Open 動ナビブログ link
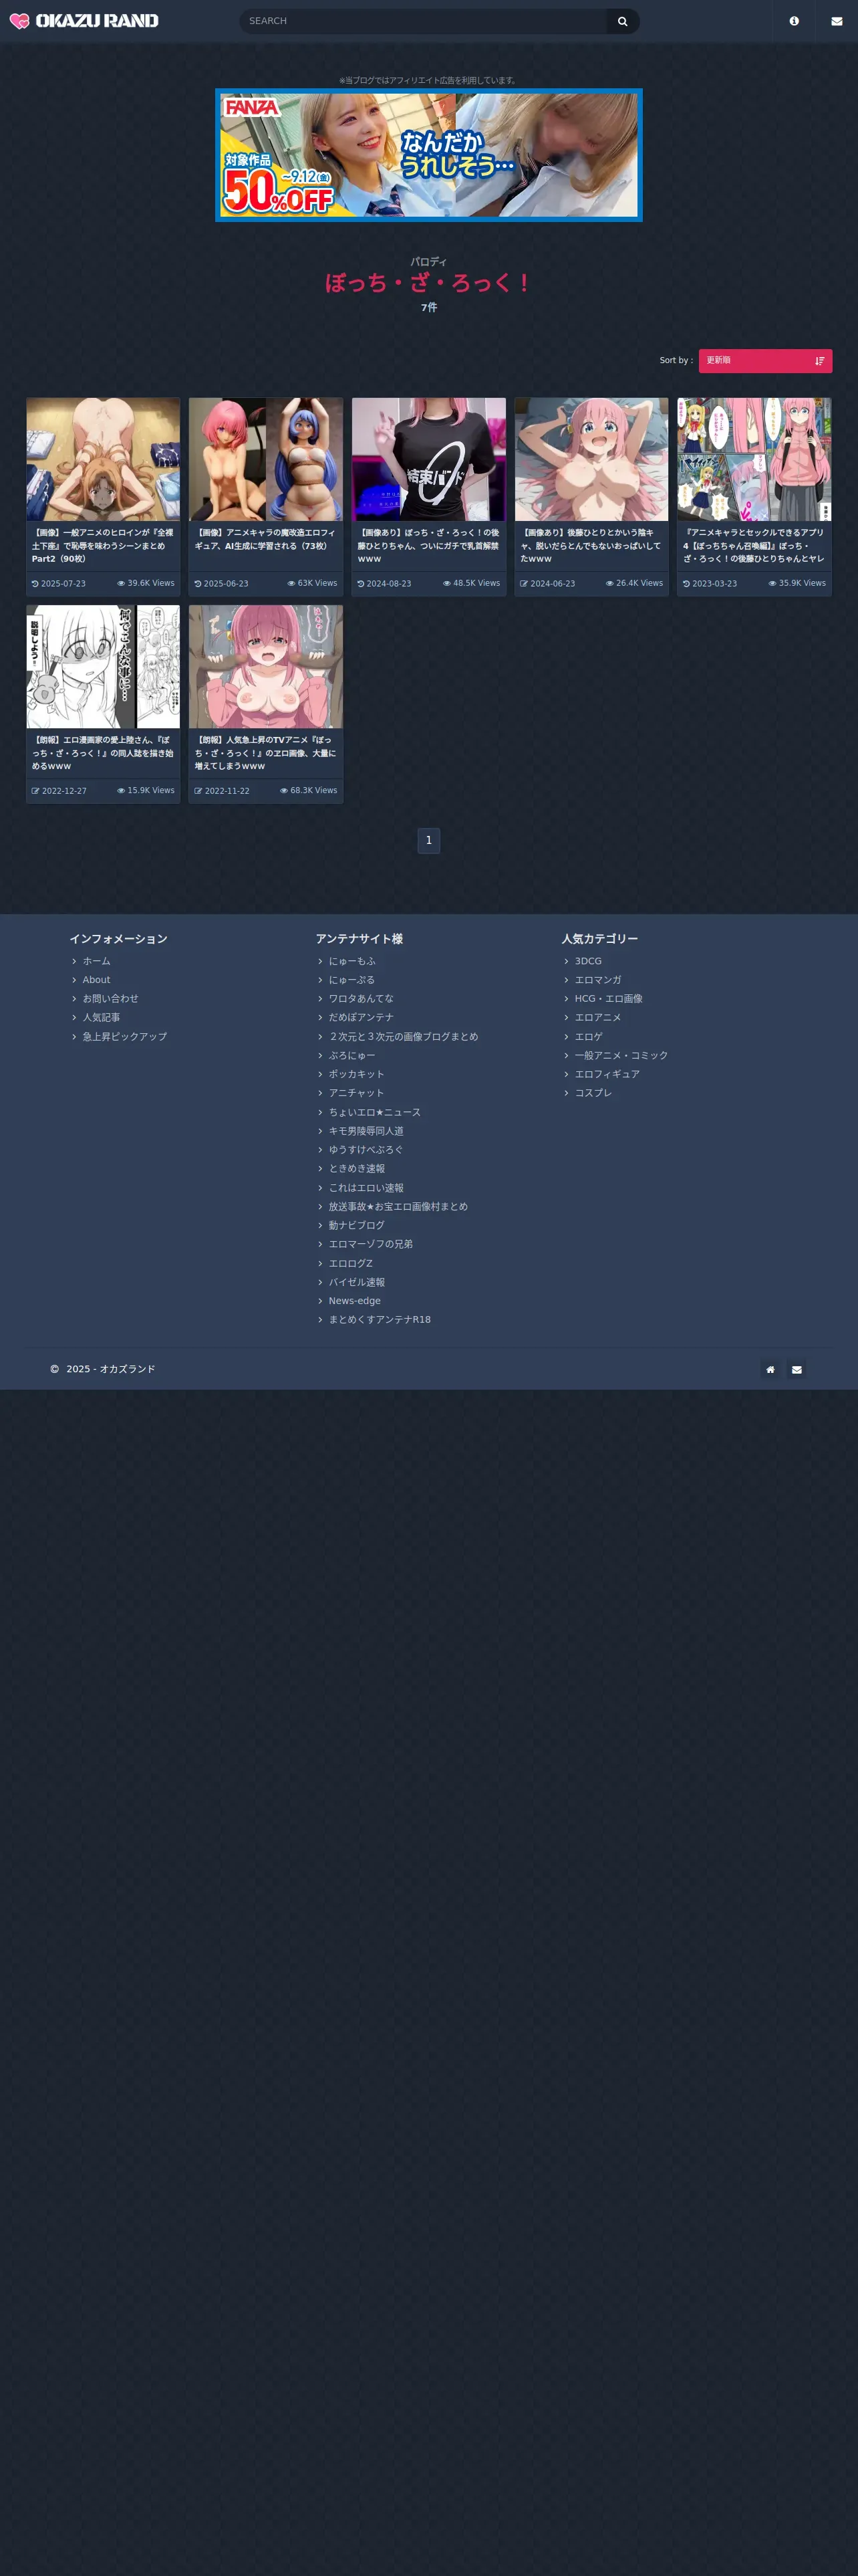Screen dimensions: 858x2576 pos(357,1225)
